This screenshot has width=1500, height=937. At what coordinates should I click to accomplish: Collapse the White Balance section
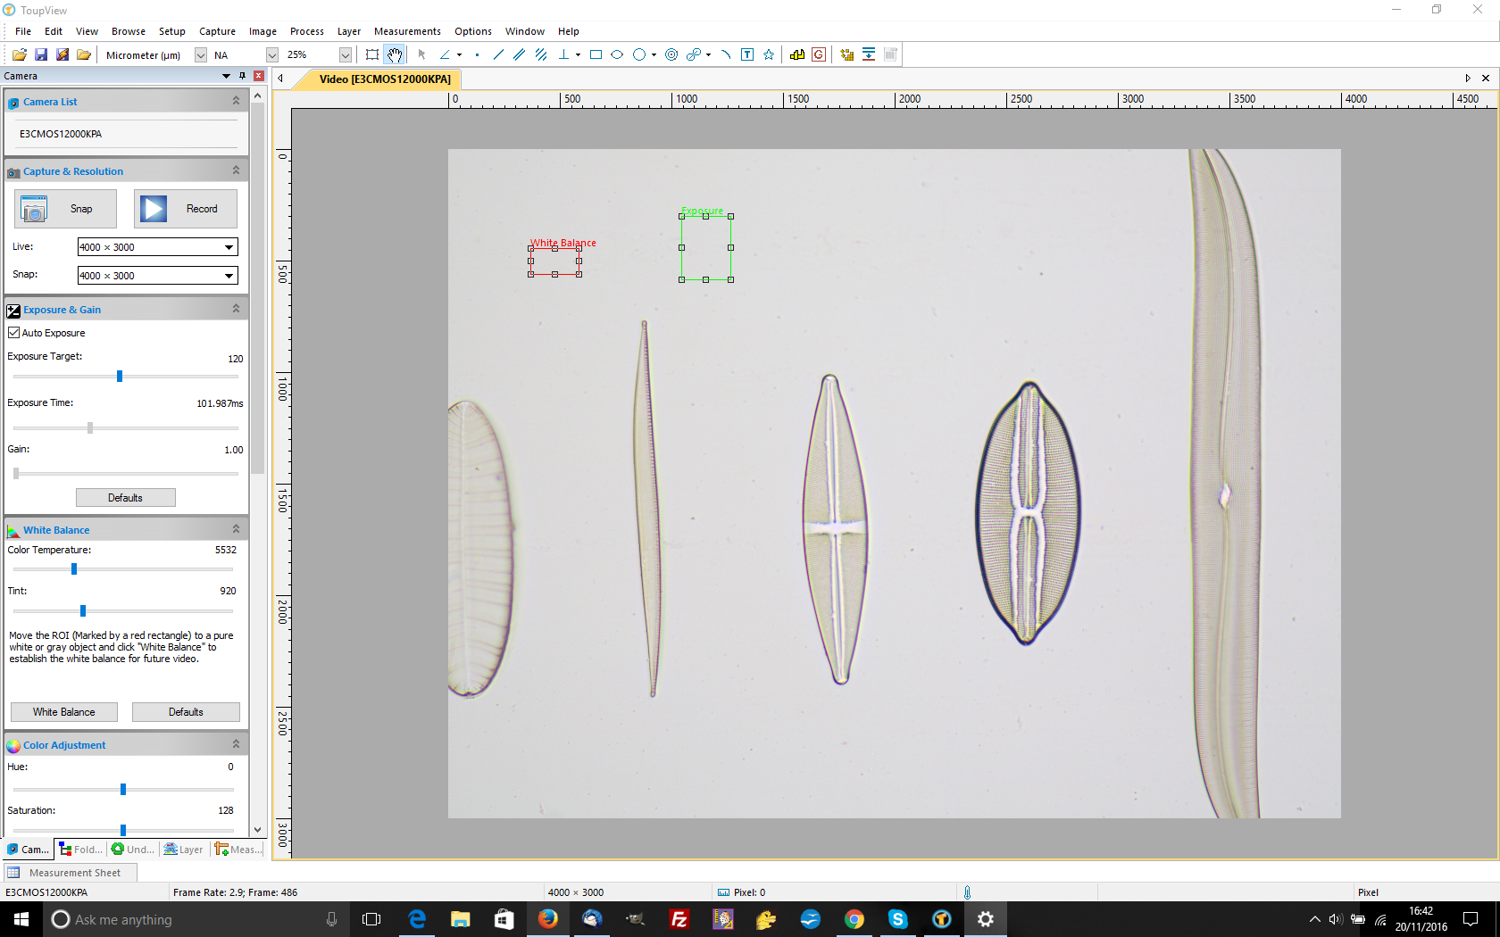click(x=236, y=529)
